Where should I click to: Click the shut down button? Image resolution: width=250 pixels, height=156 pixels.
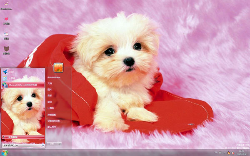(x=52, y=144)
